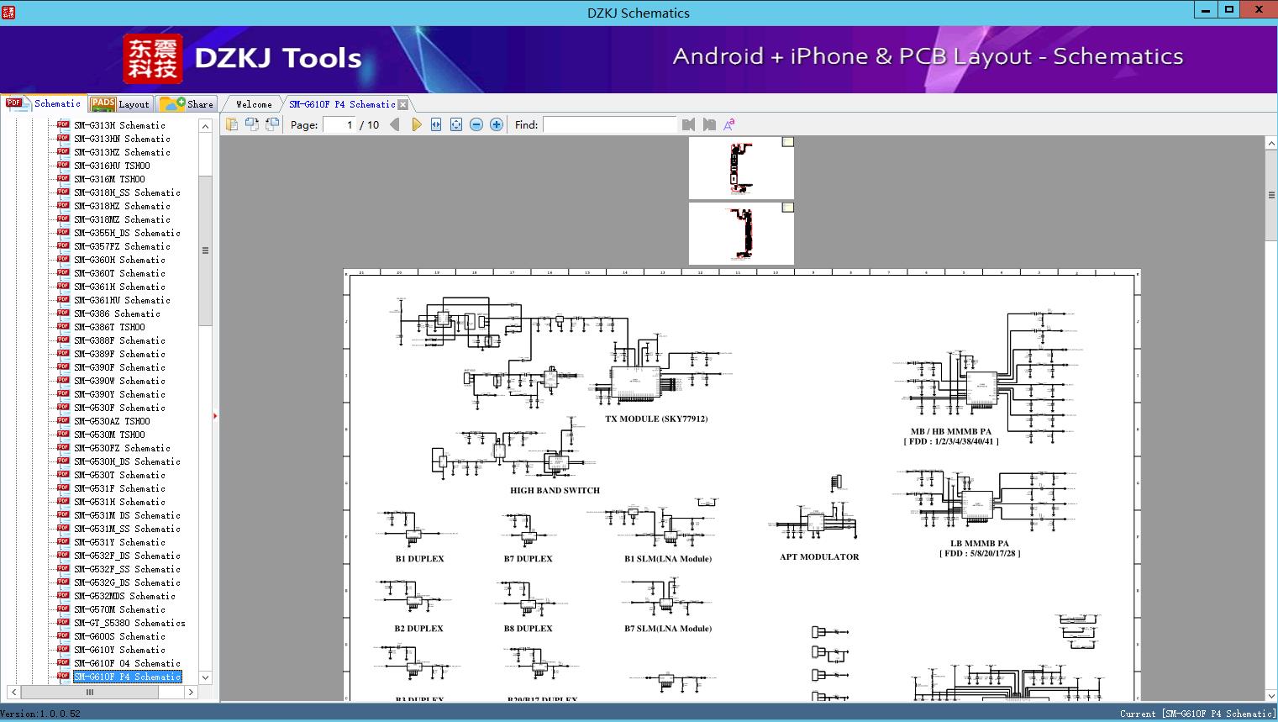
Task: Select the SM-G610F P4 Schematic document tab
Action: point(342,104)
